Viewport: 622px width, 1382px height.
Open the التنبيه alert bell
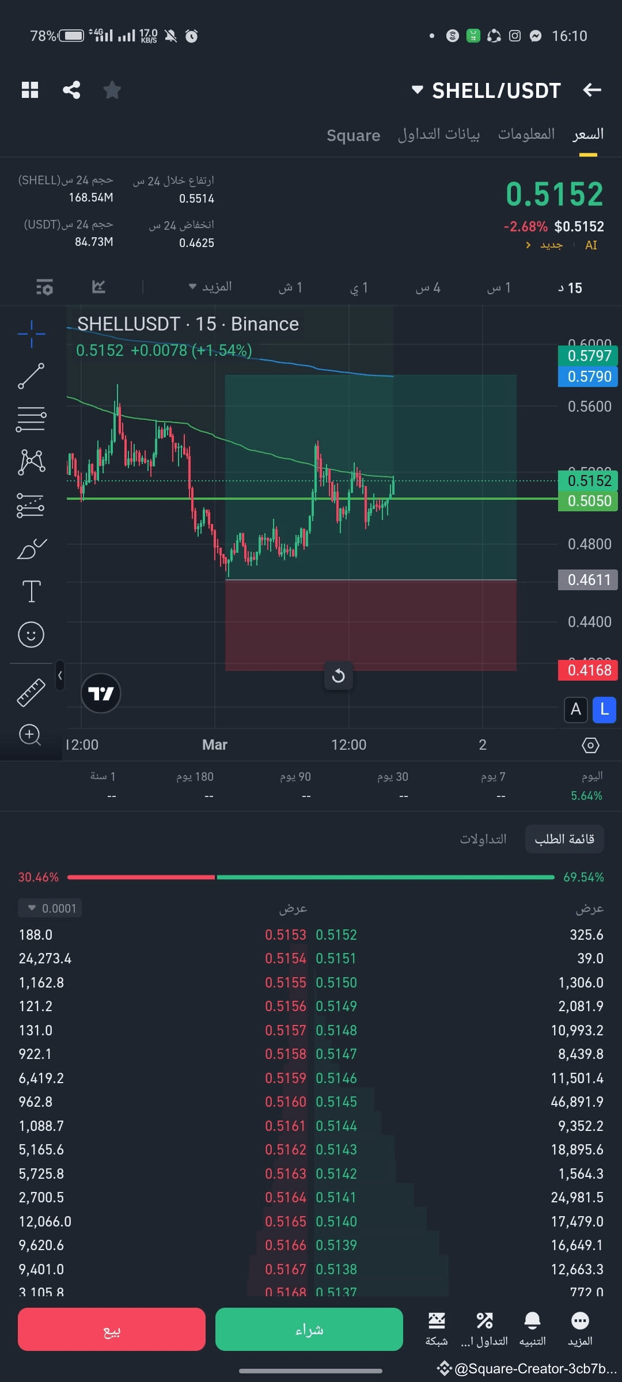532,1328
